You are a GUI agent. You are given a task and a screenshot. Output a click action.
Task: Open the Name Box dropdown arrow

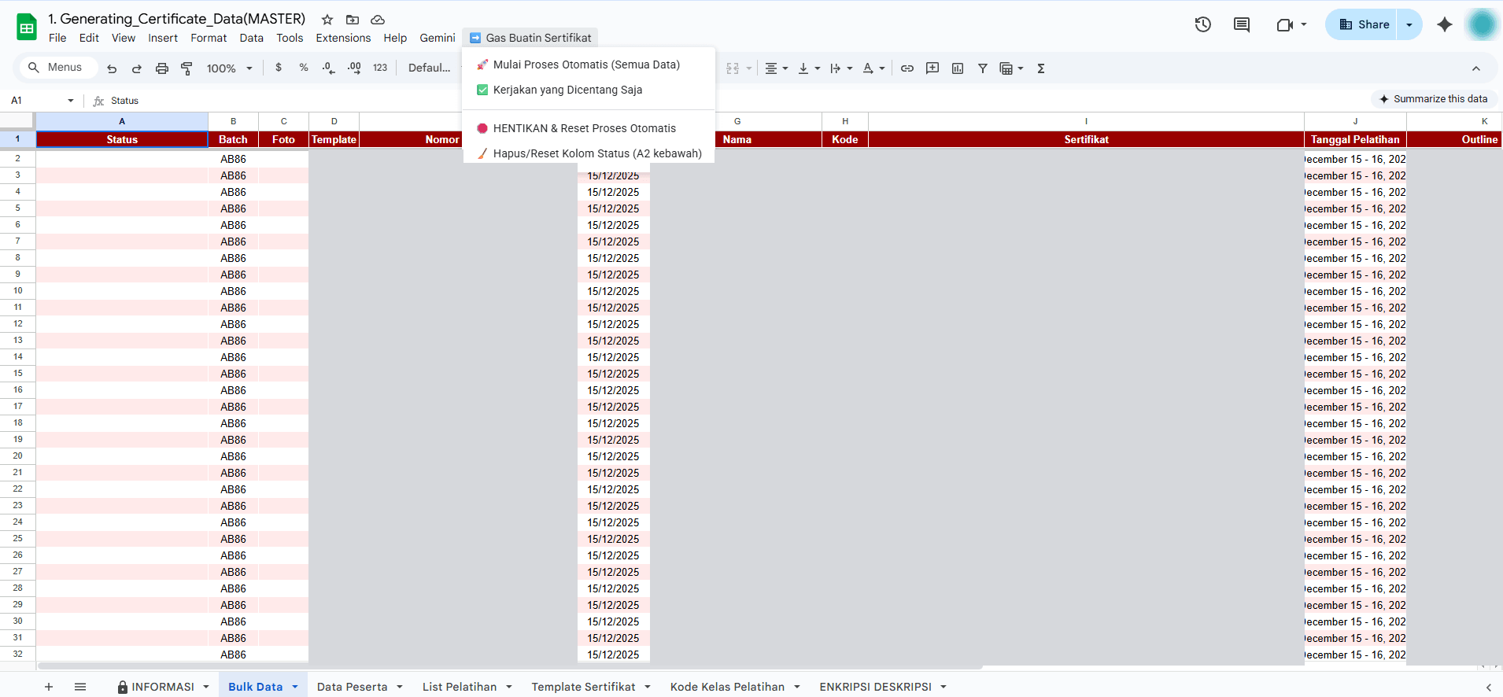71,101
